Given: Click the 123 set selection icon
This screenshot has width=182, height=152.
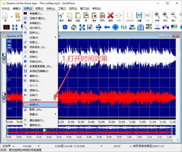Looking at the screenshot, I should [139, 15].
